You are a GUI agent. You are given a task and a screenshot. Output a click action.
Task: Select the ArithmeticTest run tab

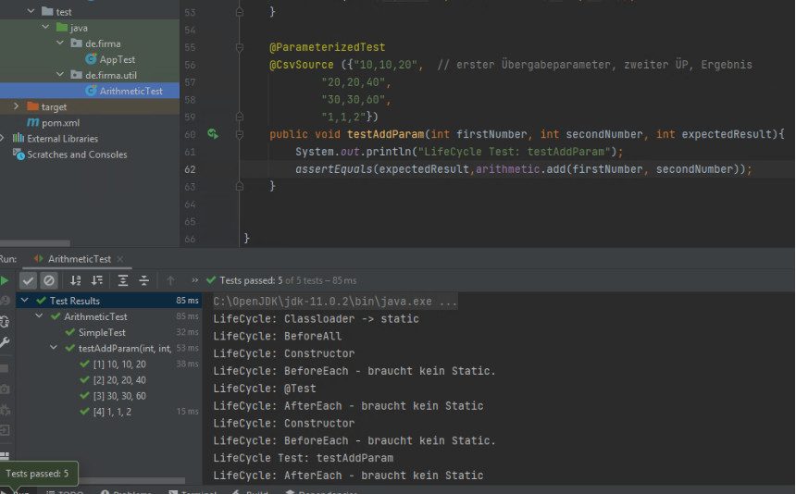point(79,259)
